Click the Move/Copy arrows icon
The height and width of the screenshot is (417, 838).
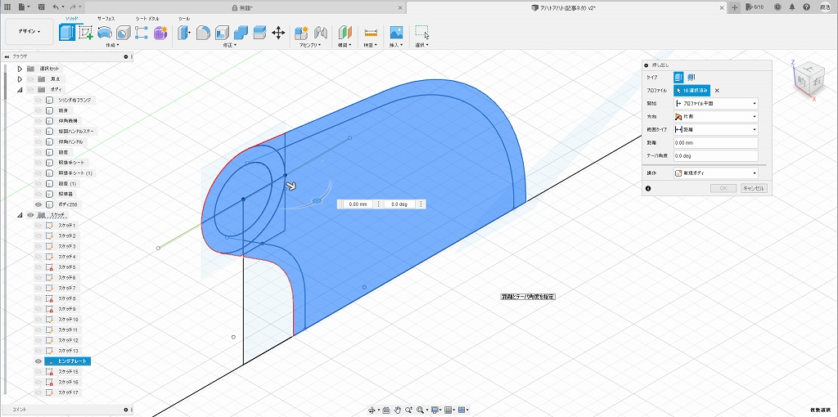[278, 33]
